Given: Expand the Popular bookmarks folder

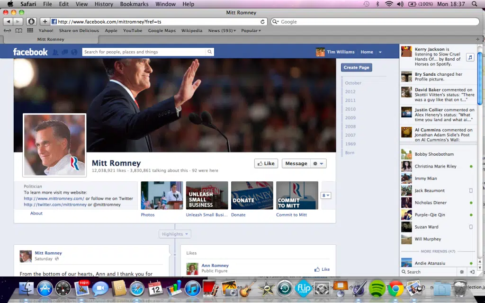Looking at the screenshot, I should click(251, 31).
